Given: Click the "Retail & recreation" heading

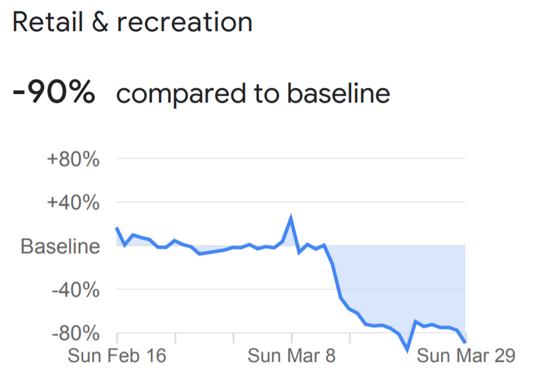Looking at the screenshot, I should (132, 23).
